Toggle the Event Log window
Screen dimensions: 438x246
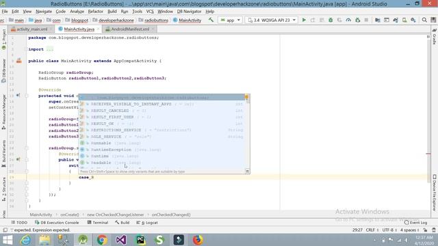tap(416, 223)
